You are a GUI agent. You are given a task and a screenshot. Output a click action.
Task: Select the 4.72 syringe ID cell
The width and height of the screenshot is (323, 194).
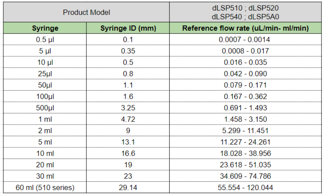(x=128, y=119)
